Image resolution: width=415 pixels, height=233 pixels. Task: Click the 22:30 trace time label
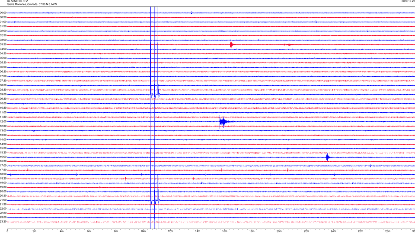[3, 213]
